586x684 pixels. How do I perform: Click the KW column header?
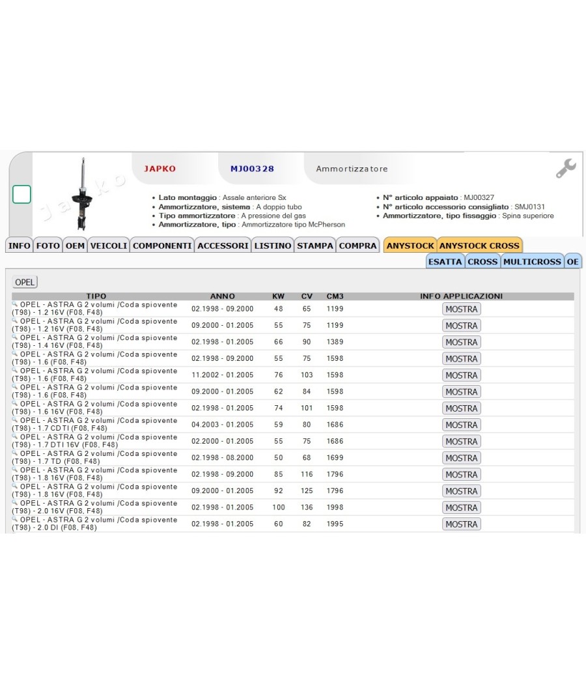tap(278, 296)
